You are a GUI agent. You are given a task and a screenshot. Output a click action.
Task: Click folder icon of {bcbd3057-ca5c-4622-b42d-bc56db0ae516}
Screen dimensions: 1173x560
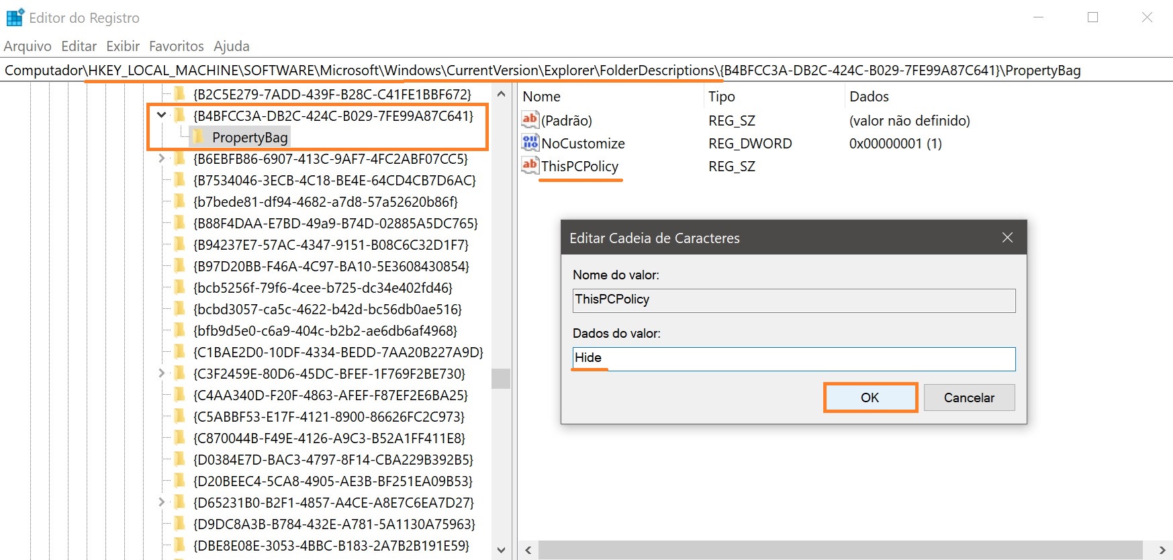click(180, 309)
